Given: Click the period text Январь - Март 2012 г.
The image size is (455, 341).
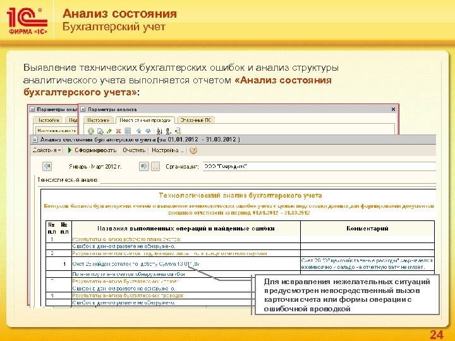Looking at the screenshot, I should click(95, 167).
